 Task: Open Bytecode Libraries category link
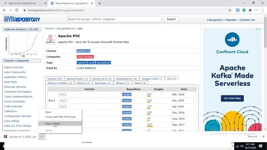point(15,87)
